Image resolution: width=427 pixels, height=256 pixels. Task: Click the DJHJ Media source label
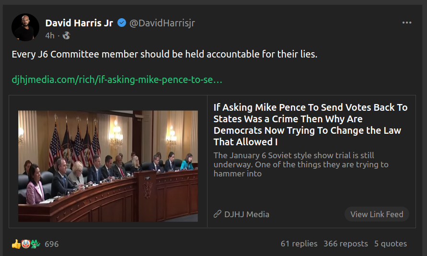(x=246, y=214)
